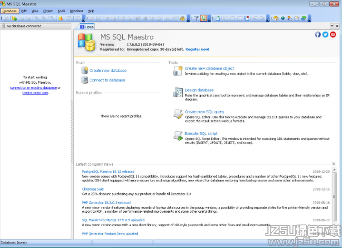
Task: Open the Object menu
Action: coord(48,11)
